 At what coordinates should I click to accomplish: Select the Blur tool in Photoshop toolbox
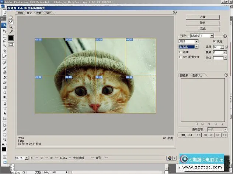pos(4,93)
